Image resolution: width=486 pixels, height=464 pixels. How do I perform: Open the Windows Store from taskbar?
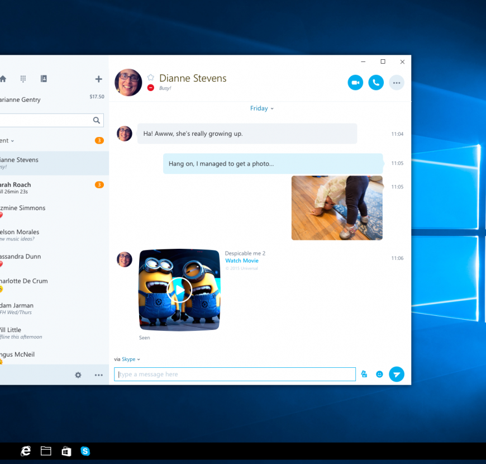66,451
